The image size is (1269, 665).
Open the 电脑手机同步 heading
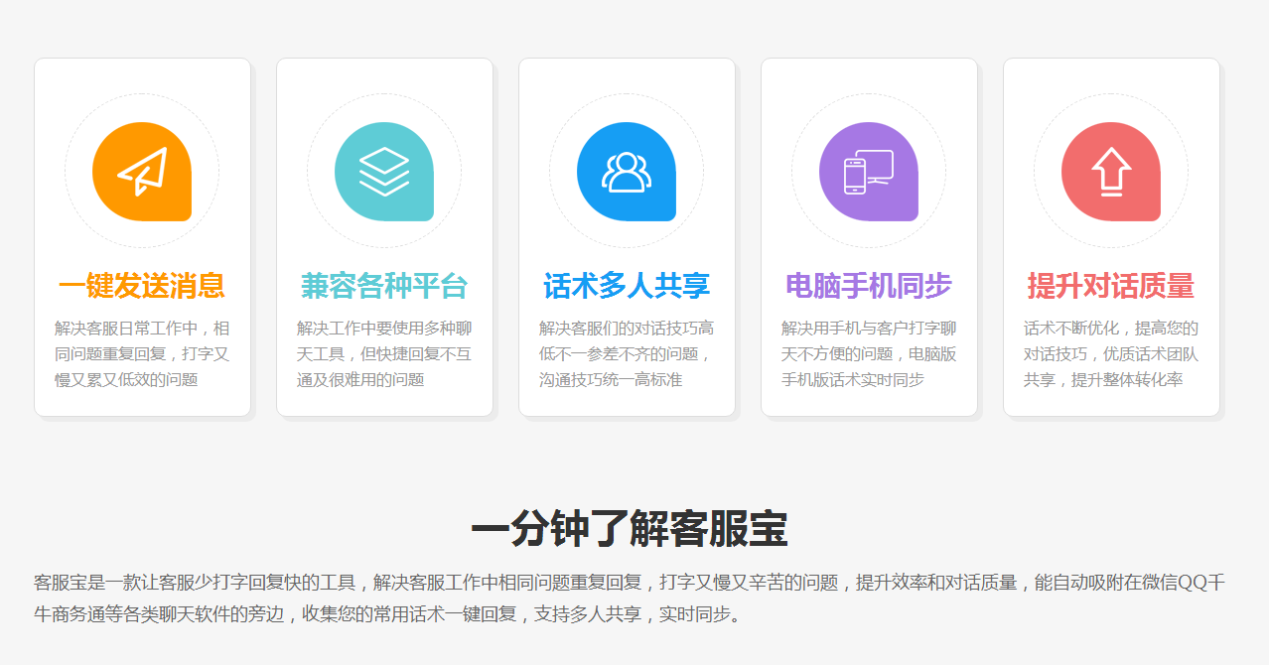coord(869,286)
